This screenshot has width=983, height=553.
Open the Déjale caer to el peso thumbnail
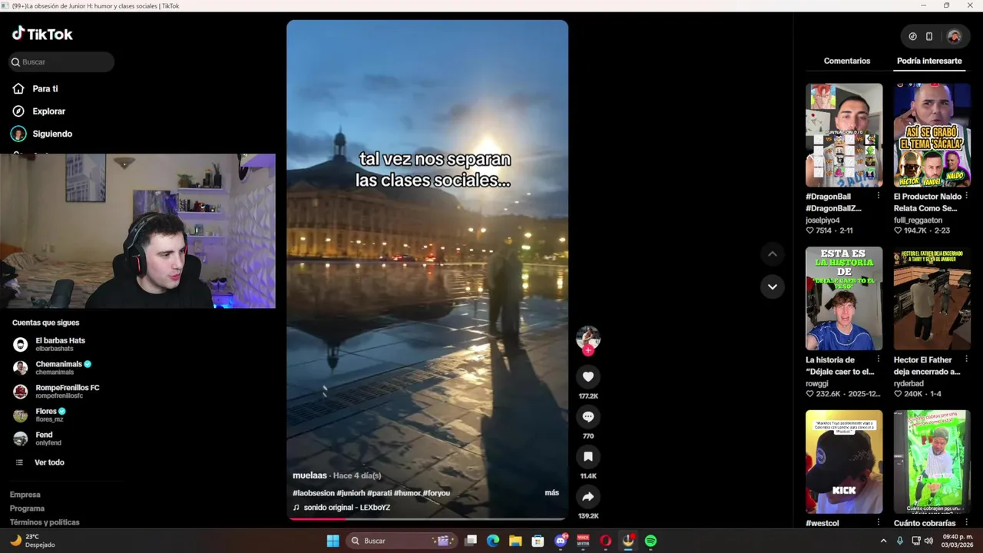pyautogui.click(x=844, y=299)
